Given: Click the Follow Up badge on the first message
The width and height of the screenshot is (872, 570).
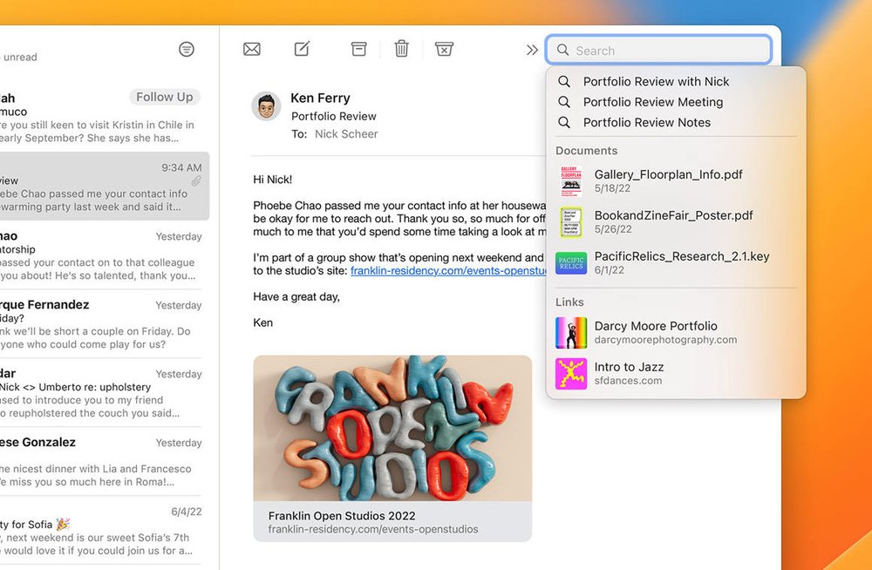Looking at the screenshot, I should click(165, 97).
